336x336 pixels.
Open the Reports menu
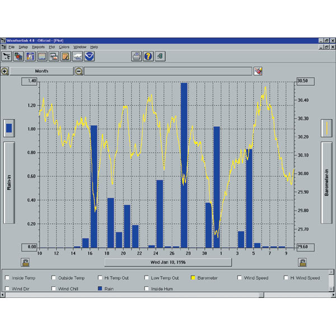click(x=38, y=47)
